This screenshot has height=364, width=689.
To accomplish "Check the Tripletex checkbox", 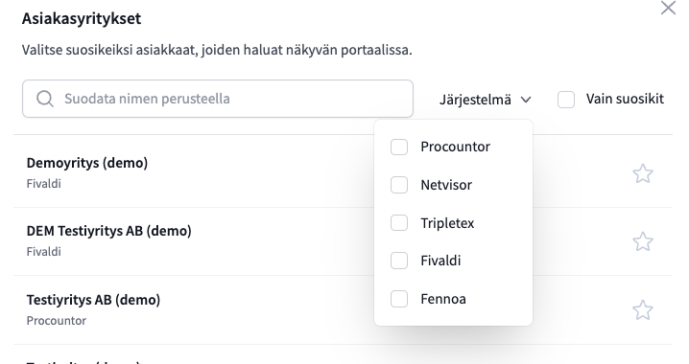I will tap(399, 223).
